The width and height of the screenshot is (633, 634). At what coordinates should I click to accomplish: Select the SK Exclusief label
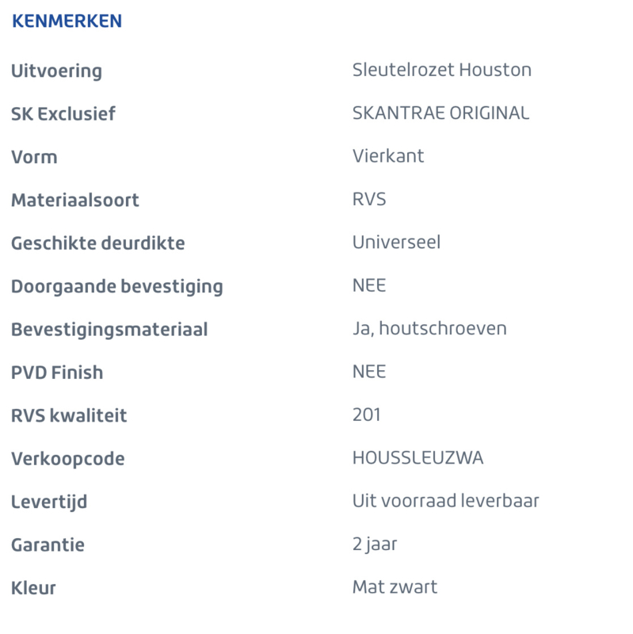(63, 113)
